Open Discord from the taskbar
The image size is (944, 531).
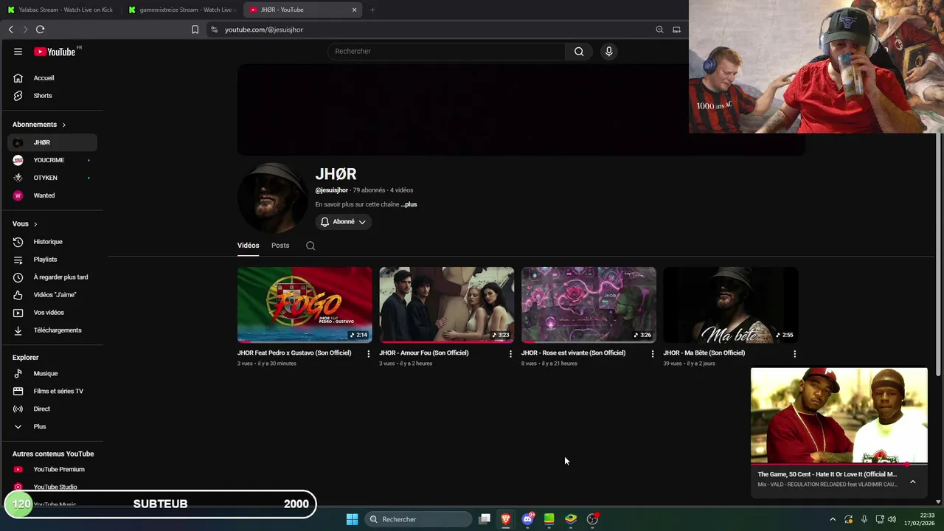[x=527, y=519]
